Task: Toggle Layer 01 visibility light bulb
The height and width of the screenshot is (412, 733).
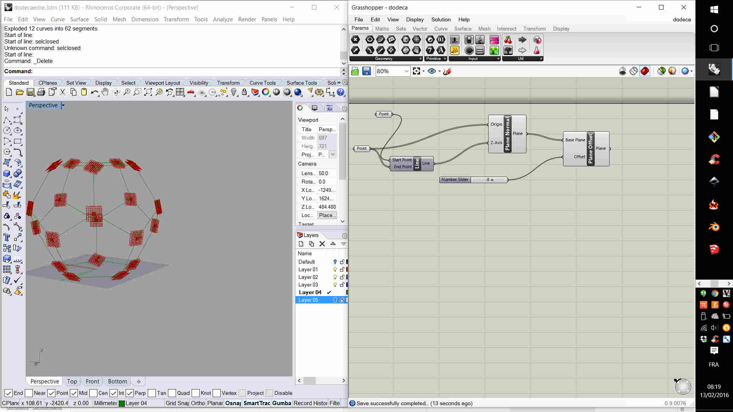Action: point(335,270)
